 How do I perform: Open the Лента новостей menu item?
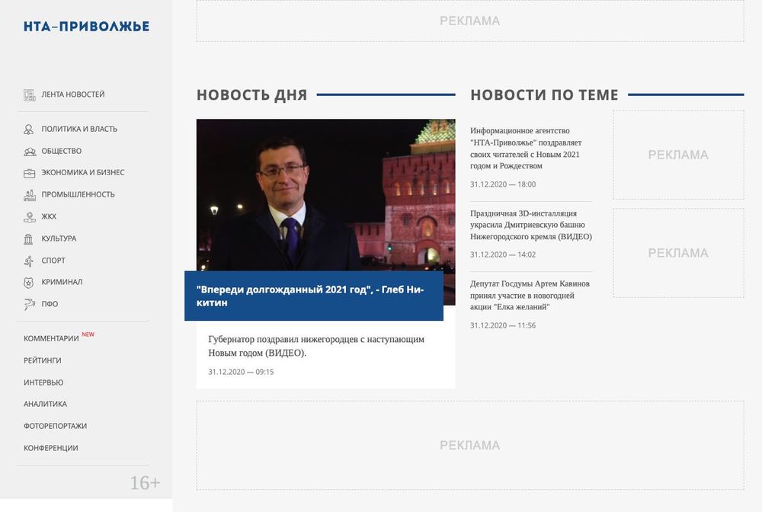73,94
